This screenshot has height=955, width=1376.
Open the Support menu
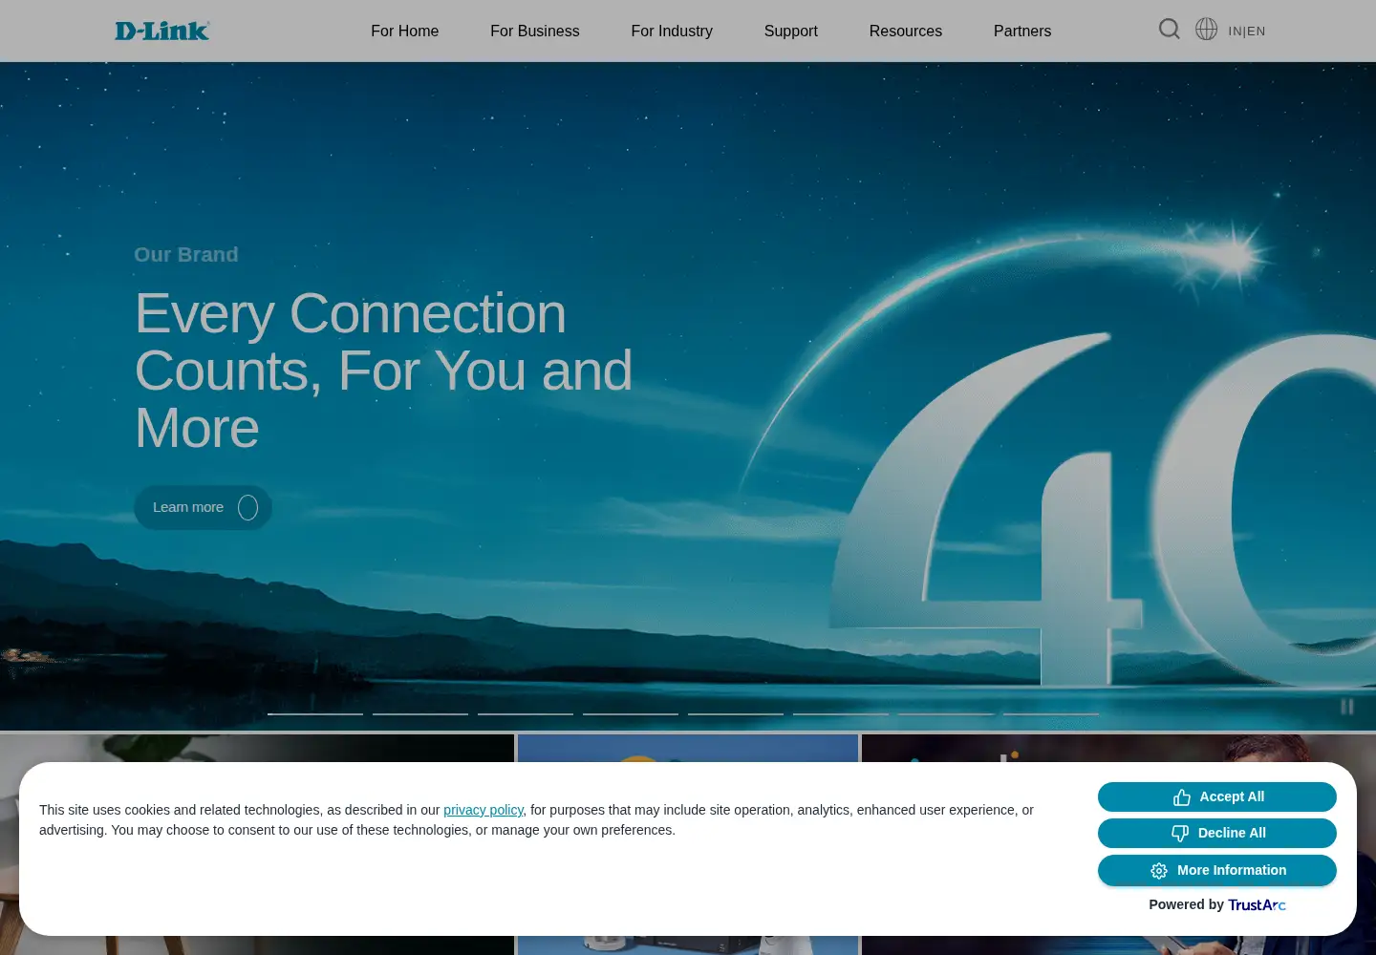[791, 31]
